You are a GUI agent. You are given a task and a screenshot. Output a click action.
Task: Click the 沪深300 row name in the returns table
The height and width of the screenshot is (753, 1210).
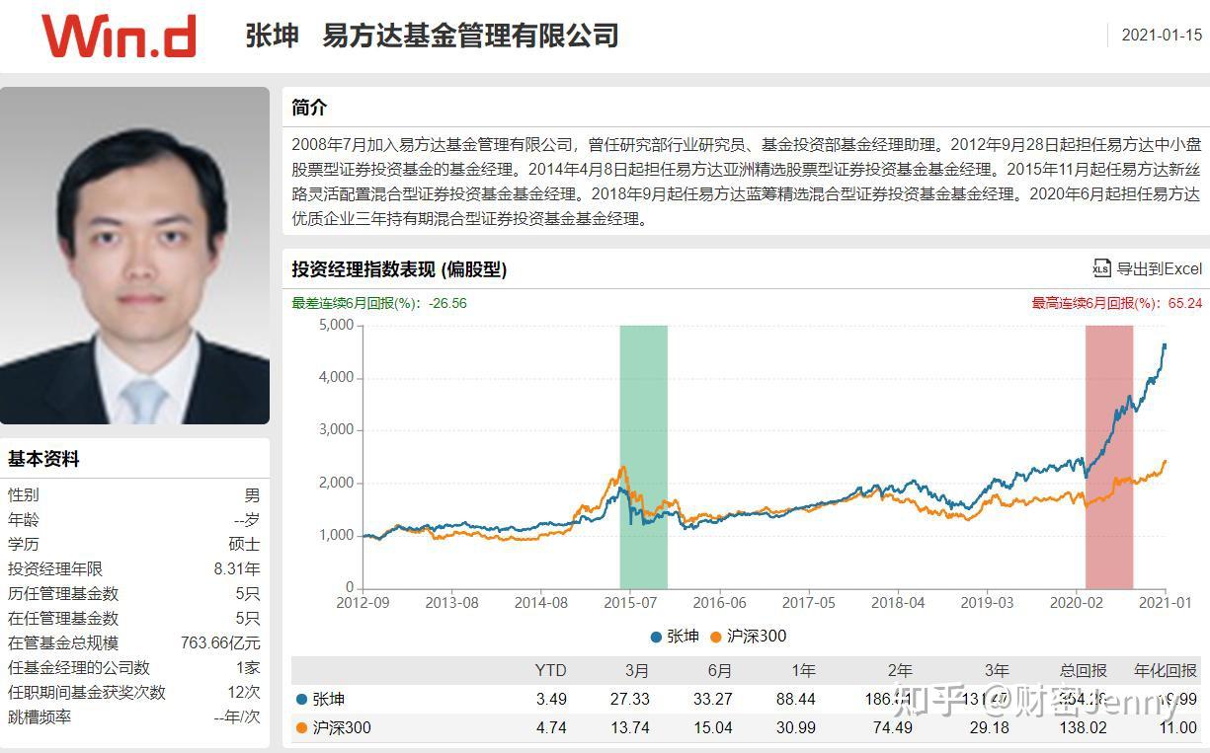(x=342, y=728)
